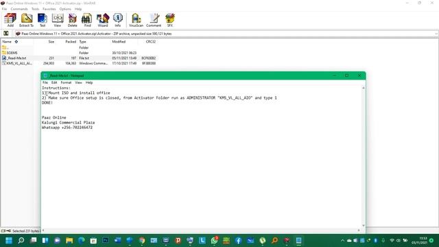The height and width of the screenshot is (247, 439).
Task: Click the Extract To toolbar icon
Action: click(26, 20)
